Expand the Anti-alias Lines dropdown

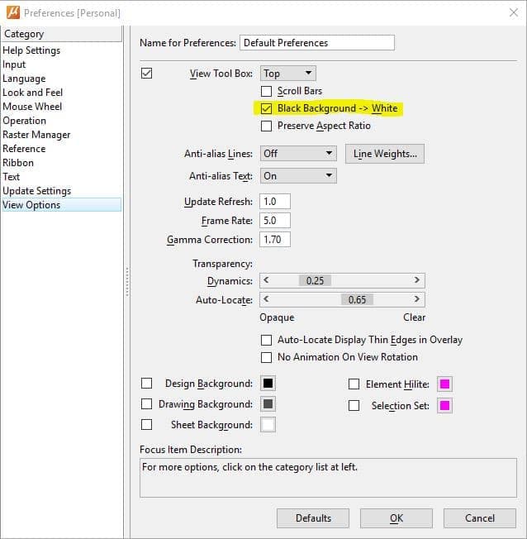pos(298,153)
